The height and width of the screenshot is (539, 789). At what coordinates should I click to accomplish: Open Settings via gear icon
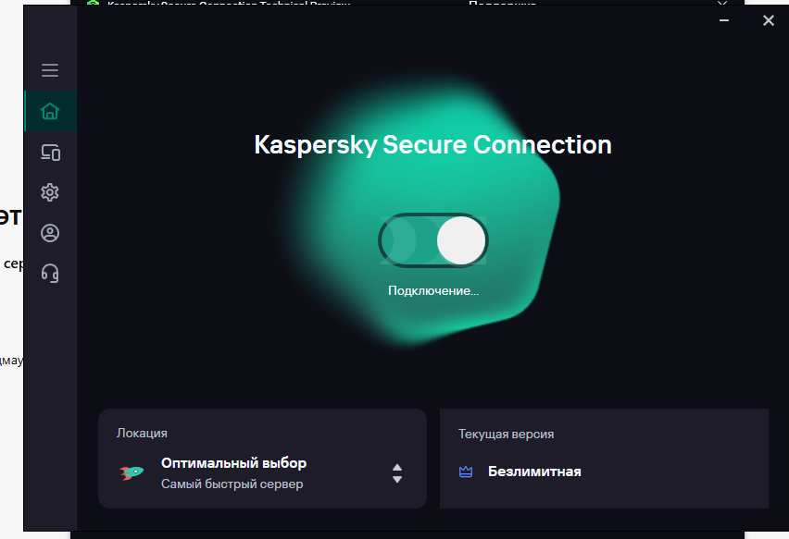[50, 192]
